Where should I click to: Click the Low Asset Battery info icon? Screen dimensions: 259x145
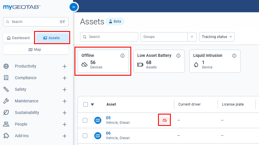178,56
